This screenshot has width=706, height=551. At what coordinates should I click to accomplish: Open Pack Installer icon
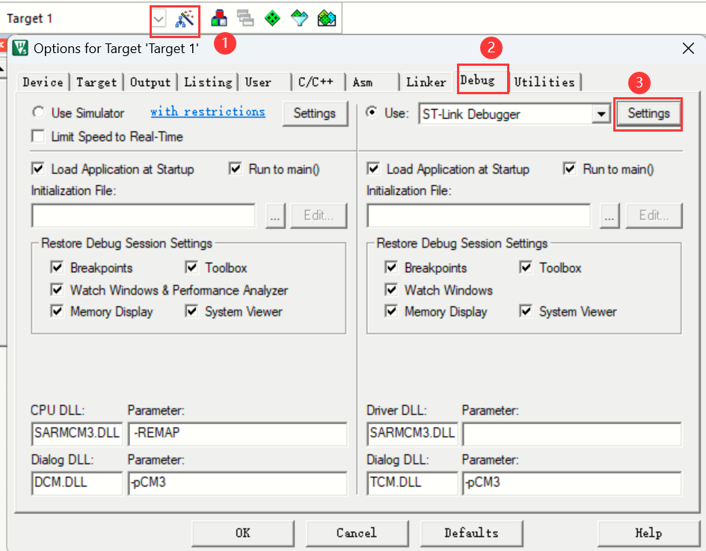pyautogui.click(x=327, y=19)
